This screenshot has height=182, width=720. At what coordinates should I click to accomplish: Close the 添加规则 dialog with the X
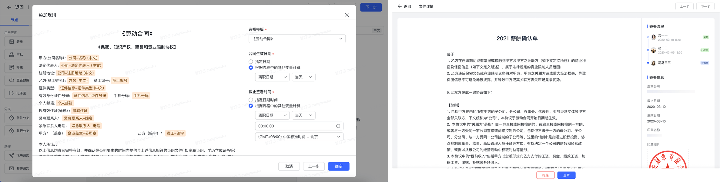[347, 15]
